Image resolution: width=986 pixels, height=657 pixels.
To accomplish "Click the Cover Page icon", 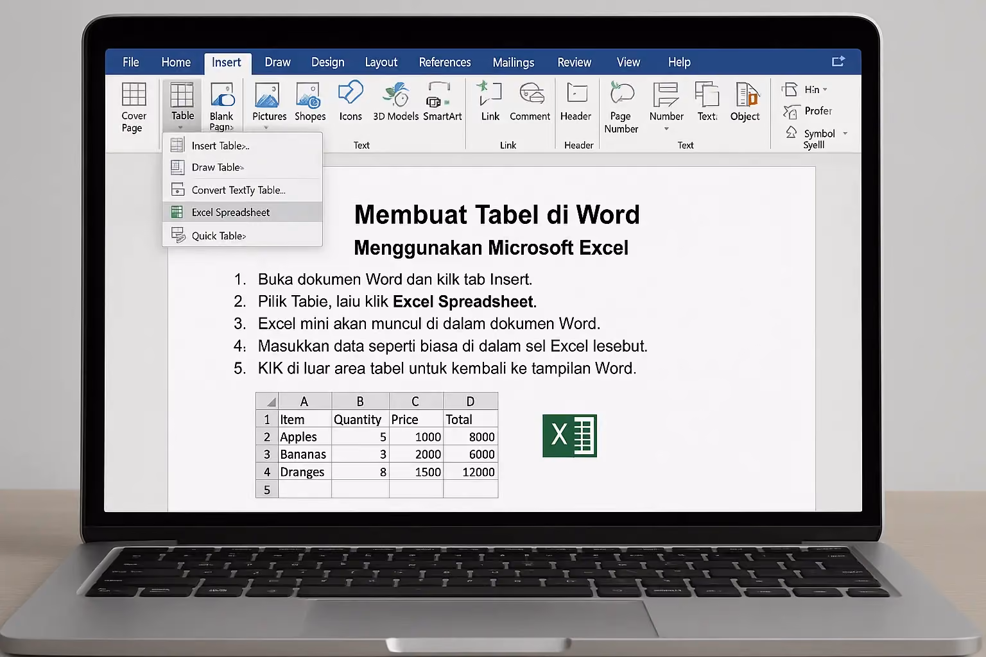I will (x=134, y=95).
